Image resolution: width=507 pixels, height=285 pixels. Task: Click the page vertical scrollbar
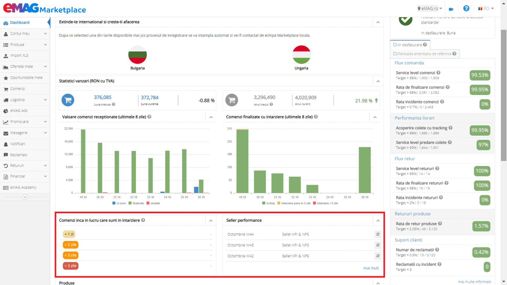504,95
